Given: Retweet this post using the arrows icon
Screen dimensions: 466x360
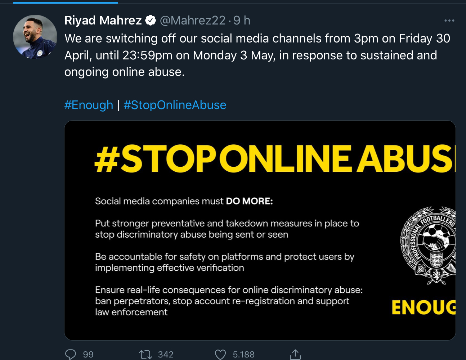Looking at the screenshot, I should tap(145, 355).
